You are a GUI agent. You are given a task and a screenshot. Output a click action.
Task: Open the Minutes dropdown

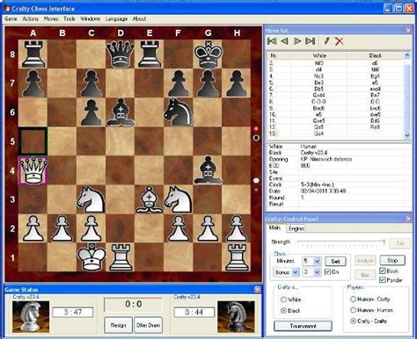(x=317, y=261)
